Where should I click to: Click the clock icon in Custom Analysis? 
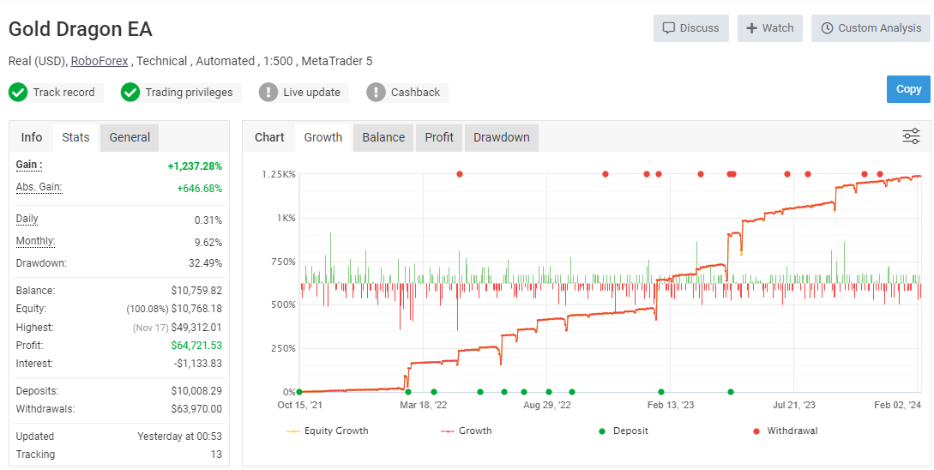[827, 28]
